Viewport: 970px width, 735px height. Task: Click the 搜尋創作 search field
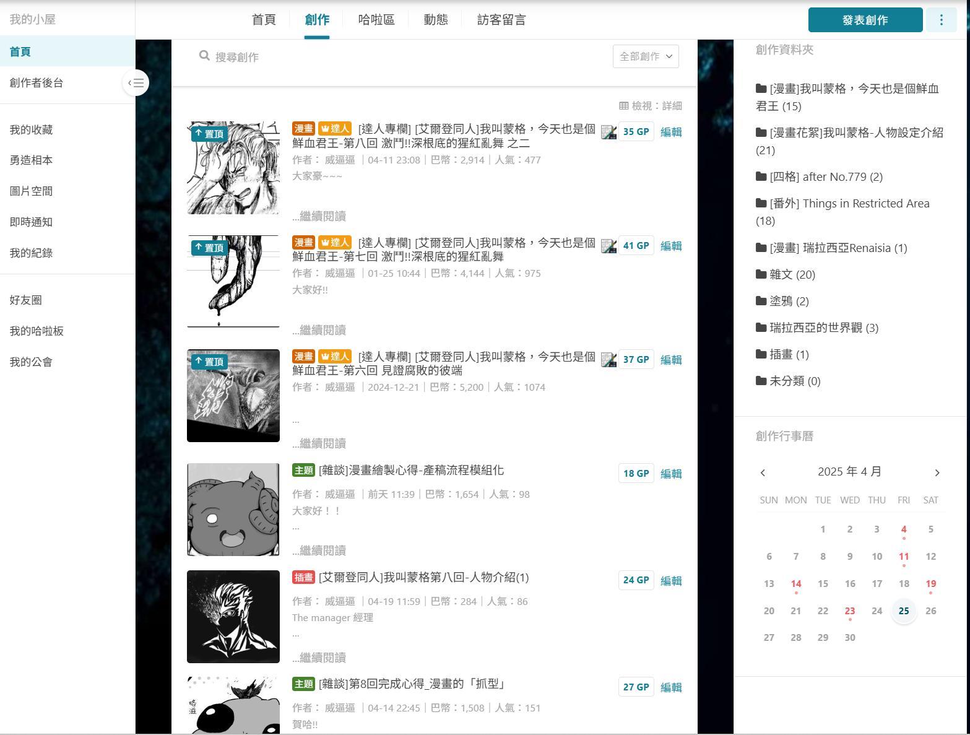(402, 56)
